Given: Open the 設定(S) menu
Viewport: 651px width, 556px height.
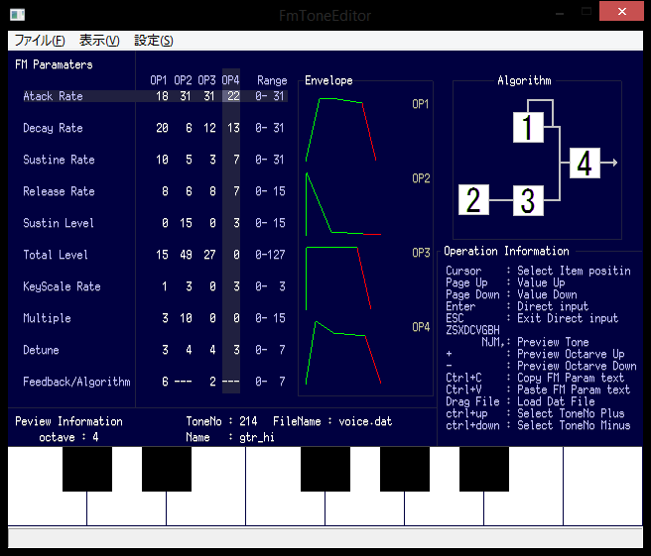Looking at the screenshot, I should point(154,41).
